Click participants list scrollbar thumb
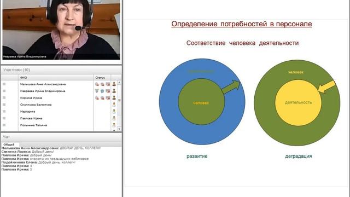The height and width of the screenshot is (197, 350). coord(119,100)
